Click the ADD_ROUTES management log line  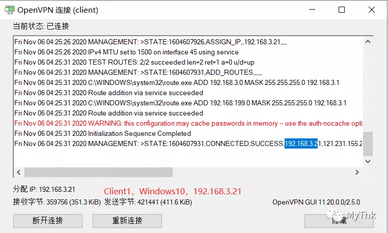pyautogui.click(x=138, y=72)
